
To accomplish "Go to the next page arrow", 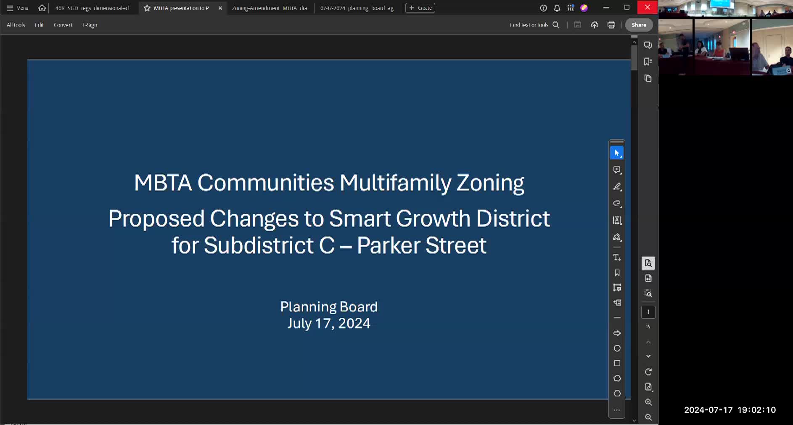I will tap(648, 356).
